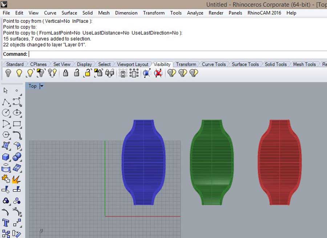This screenshot has width=327, height=238.
Task: Open the File menu
Action: click(6, 13)
